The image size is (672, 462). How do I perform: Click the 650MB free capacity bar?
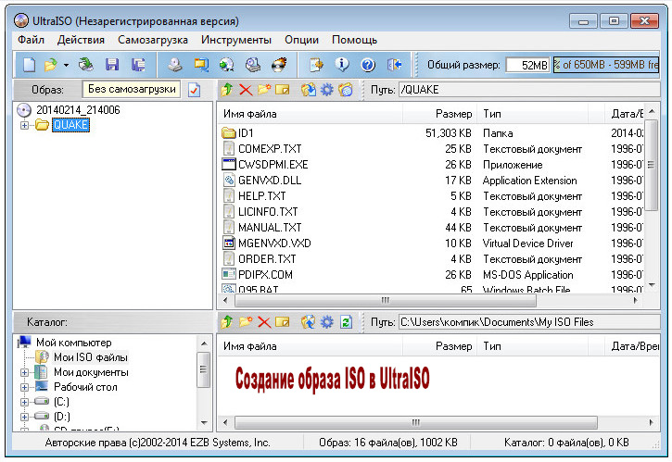(606, 65)
